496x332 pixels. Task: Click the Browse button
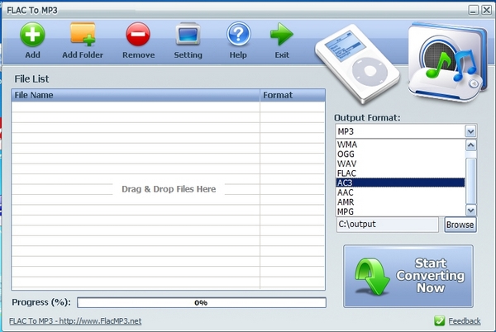click(x=460, y=225)
